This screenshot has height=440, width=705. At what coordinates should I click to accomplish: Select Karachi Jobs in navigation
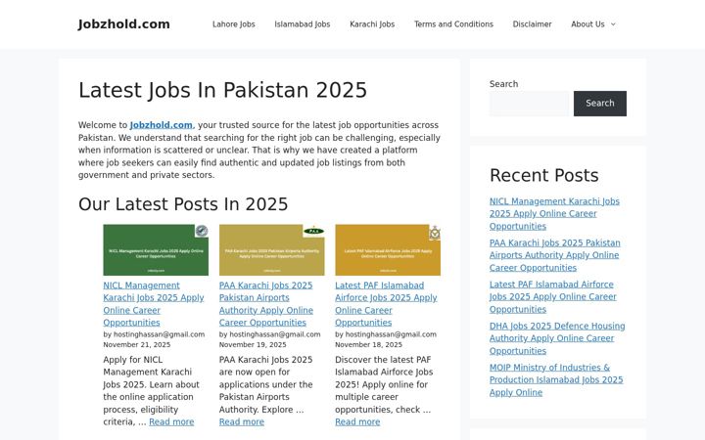[372, 24]
